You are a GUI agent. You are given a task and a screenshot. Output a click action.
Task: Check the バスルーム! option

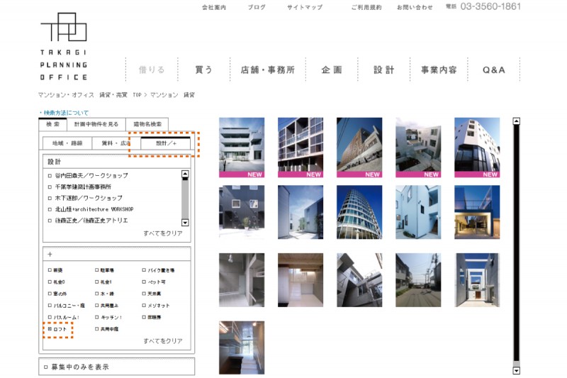[x=50, y=317]
